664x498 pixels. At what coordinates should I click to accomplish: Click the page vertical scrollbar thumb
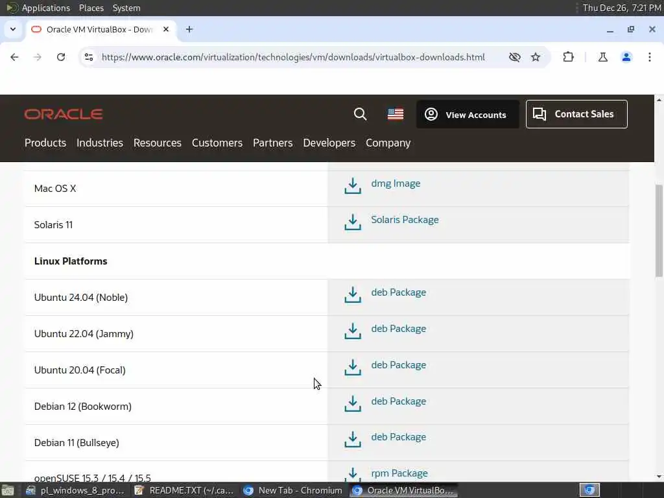(x=659, y=231)
